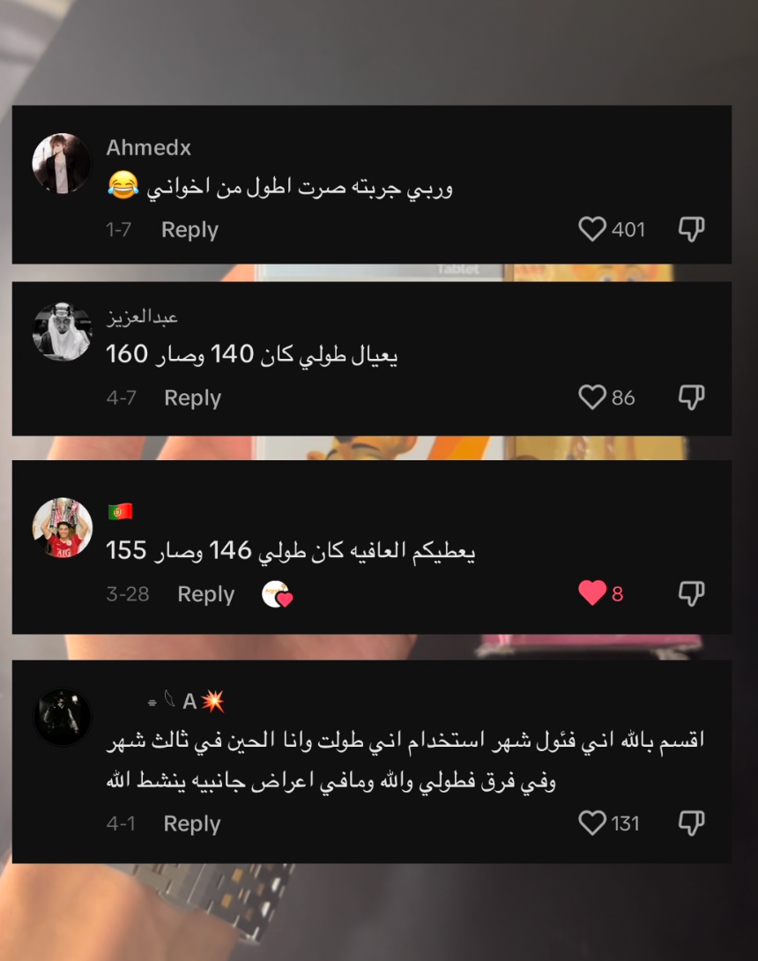
Task: Tap the Portugal flag username
Action: (x=120, y=511)
